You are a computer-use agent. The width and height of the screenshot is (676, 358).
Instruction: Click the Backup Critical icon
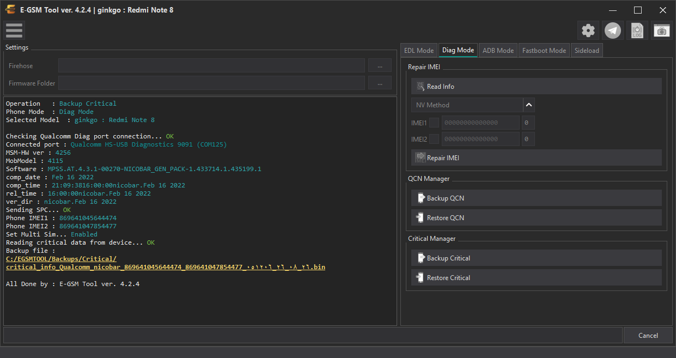(x=421, y=258)
